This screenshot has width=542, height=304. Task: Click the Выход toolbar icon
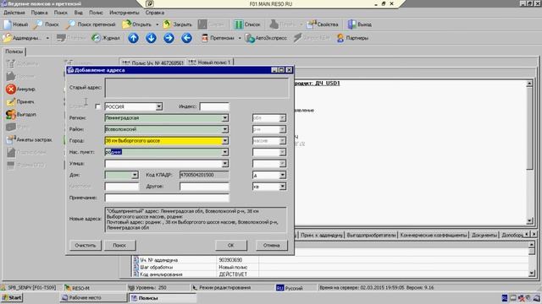point(360,24)
